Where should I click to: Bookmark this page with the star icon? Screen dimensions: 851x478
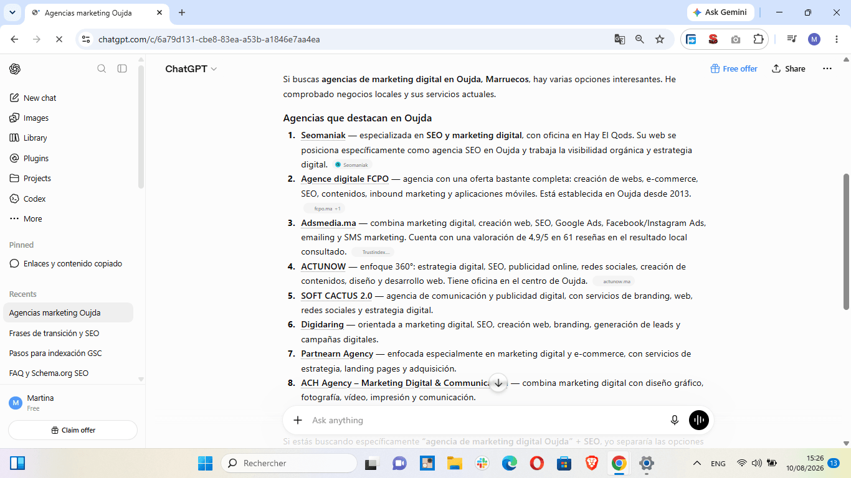[660, 39]
